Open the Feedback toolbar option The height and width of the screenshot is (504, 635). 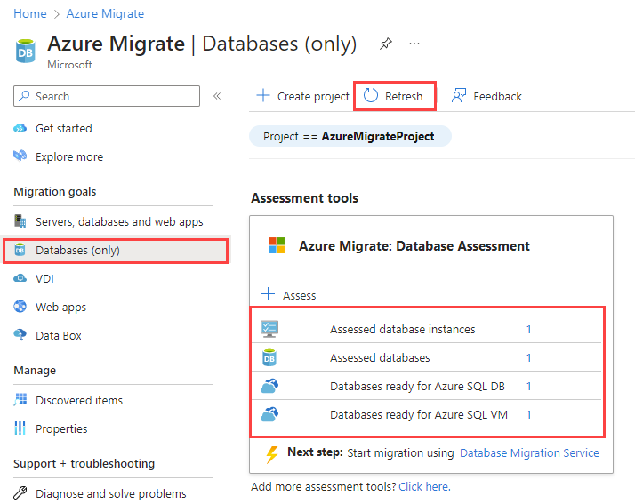point(486,96)
